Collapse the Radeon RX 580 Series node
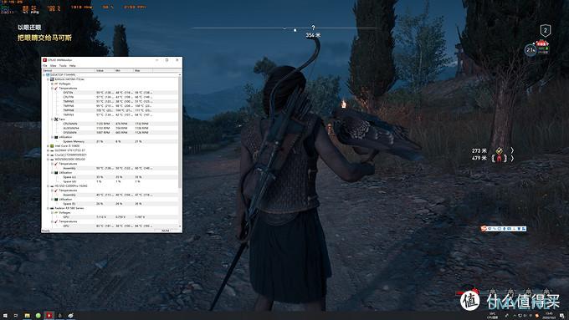Screen dimensions: 569x320 point(48,208)
